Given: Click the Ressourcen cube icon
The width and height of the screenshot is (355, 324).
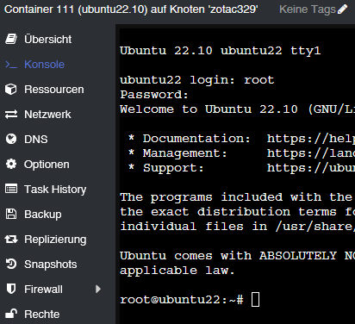Looking at the screenshot, I should coord(11,90).
